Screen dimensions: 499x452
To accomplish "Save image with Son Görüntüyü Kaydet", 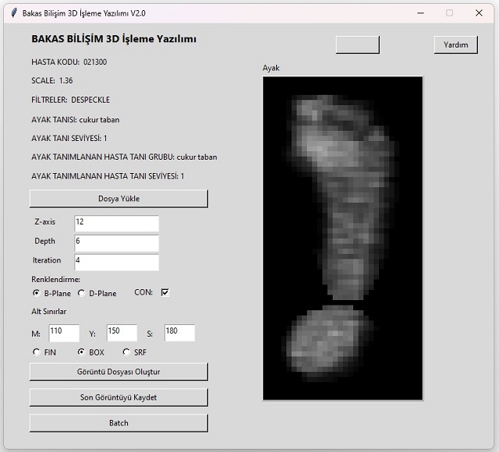I will (x=119, y=397).
